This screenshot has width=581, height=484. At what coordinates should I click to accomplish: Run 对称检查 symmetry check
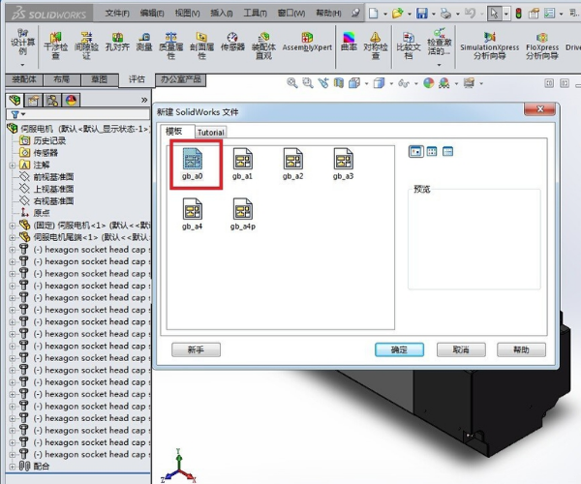coord(376,45)
